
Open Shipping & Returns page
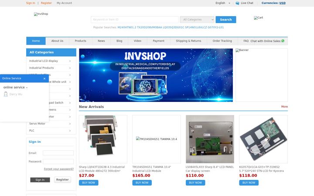[188, 41]
